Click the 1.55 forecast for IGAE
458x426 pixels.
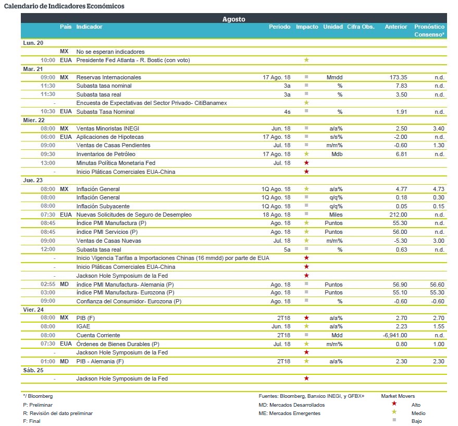[x=438, y=326]
